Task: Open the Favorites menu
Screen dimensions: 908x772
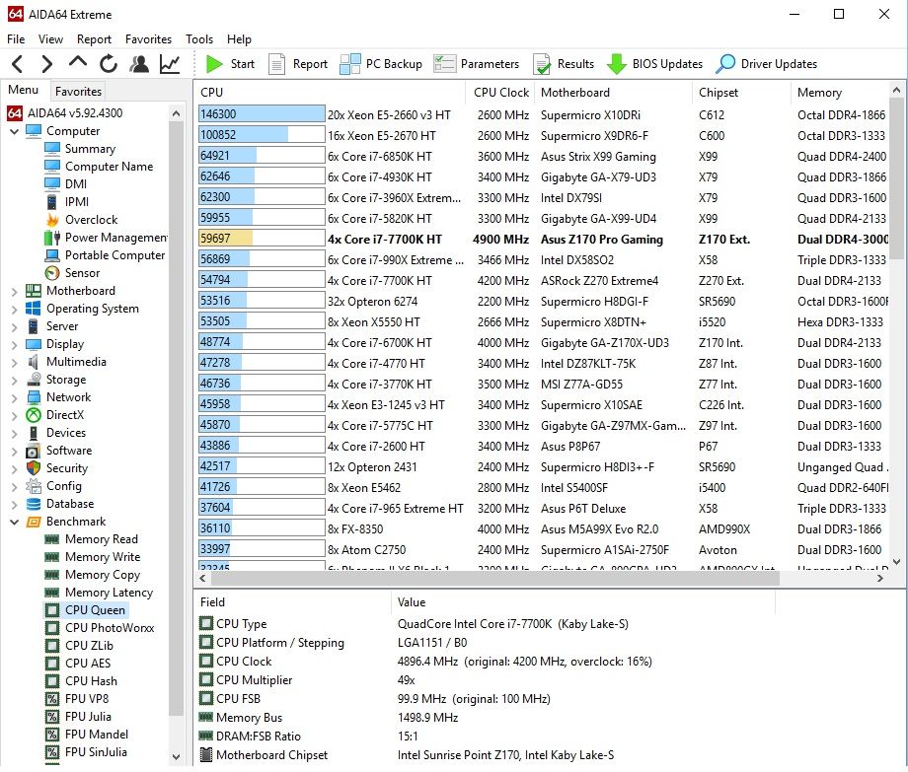Action: (x=148, y=39)
